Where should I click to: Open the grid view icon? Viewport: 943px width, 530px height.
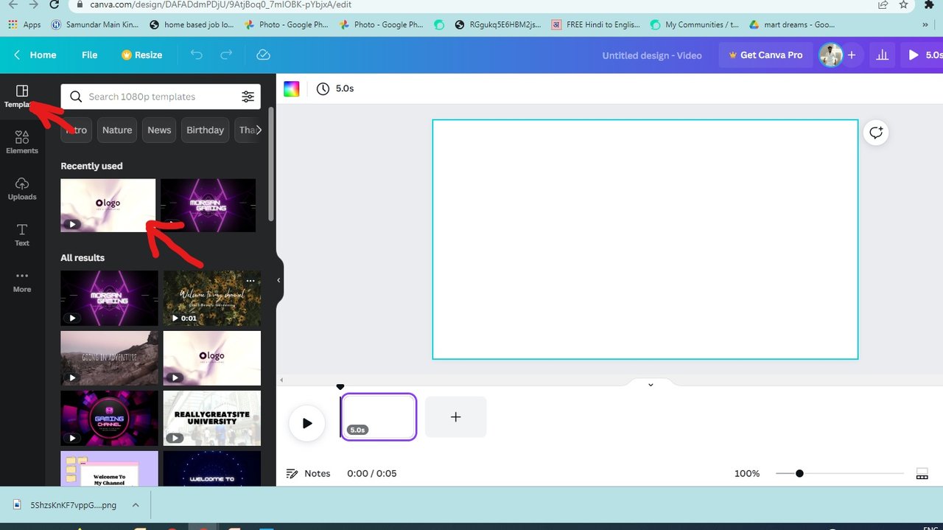922,473
